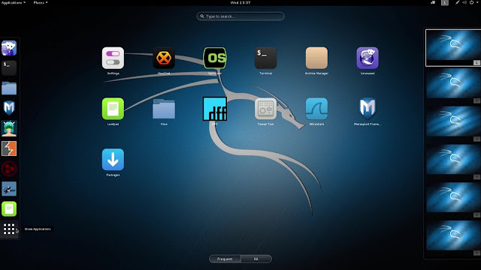The image size is (481, 270).
Task: Focus the Type to search field
Action: [240, 16]
